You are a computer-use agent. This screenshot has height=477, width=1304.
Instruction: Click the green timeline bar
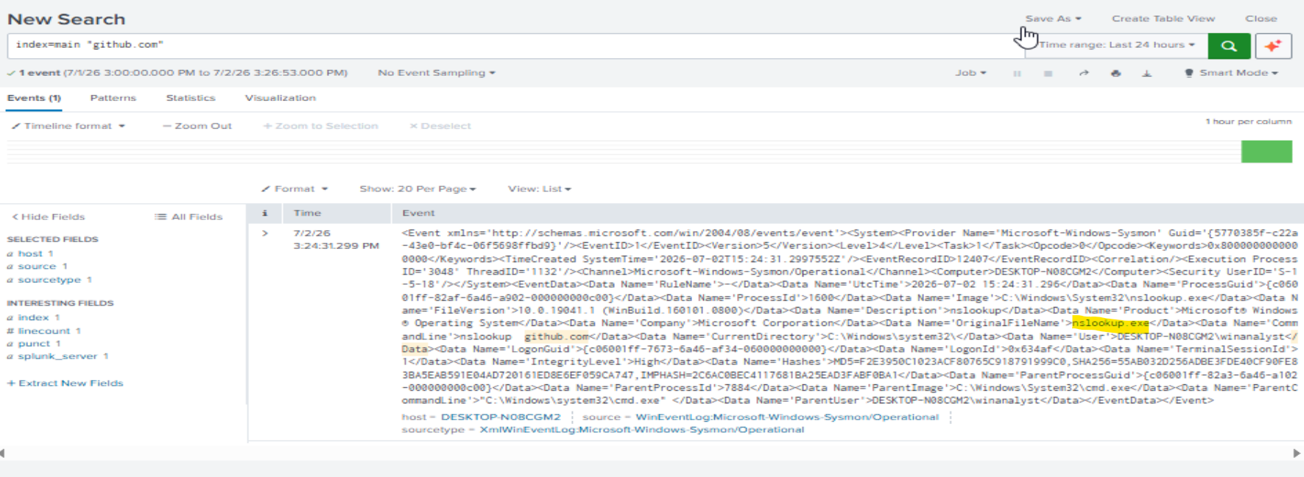tap(1266, 151)
